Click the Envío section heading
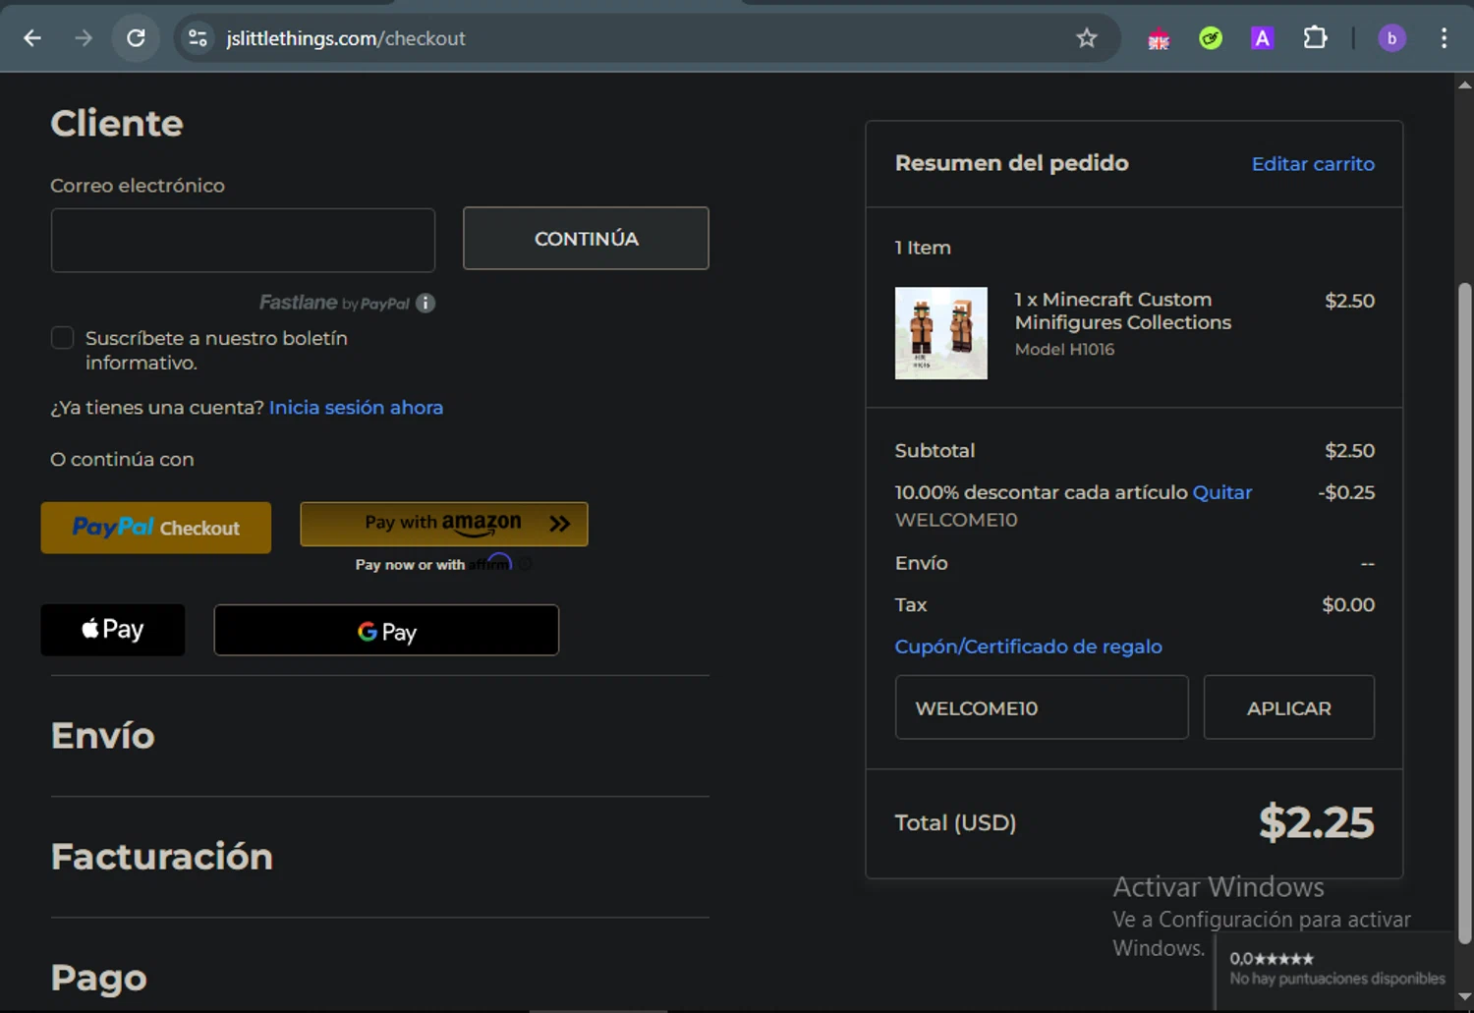 pyautogui.click(x=103, y=736)
